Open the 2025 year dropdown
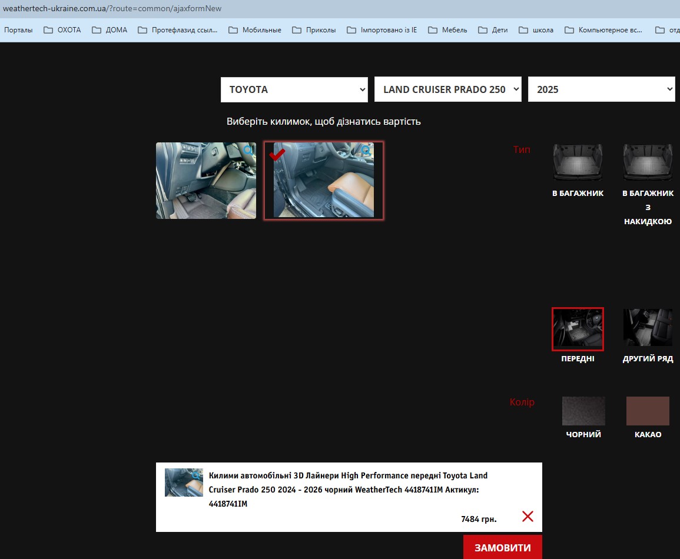680x559 pixels. [x=601, y=89]
